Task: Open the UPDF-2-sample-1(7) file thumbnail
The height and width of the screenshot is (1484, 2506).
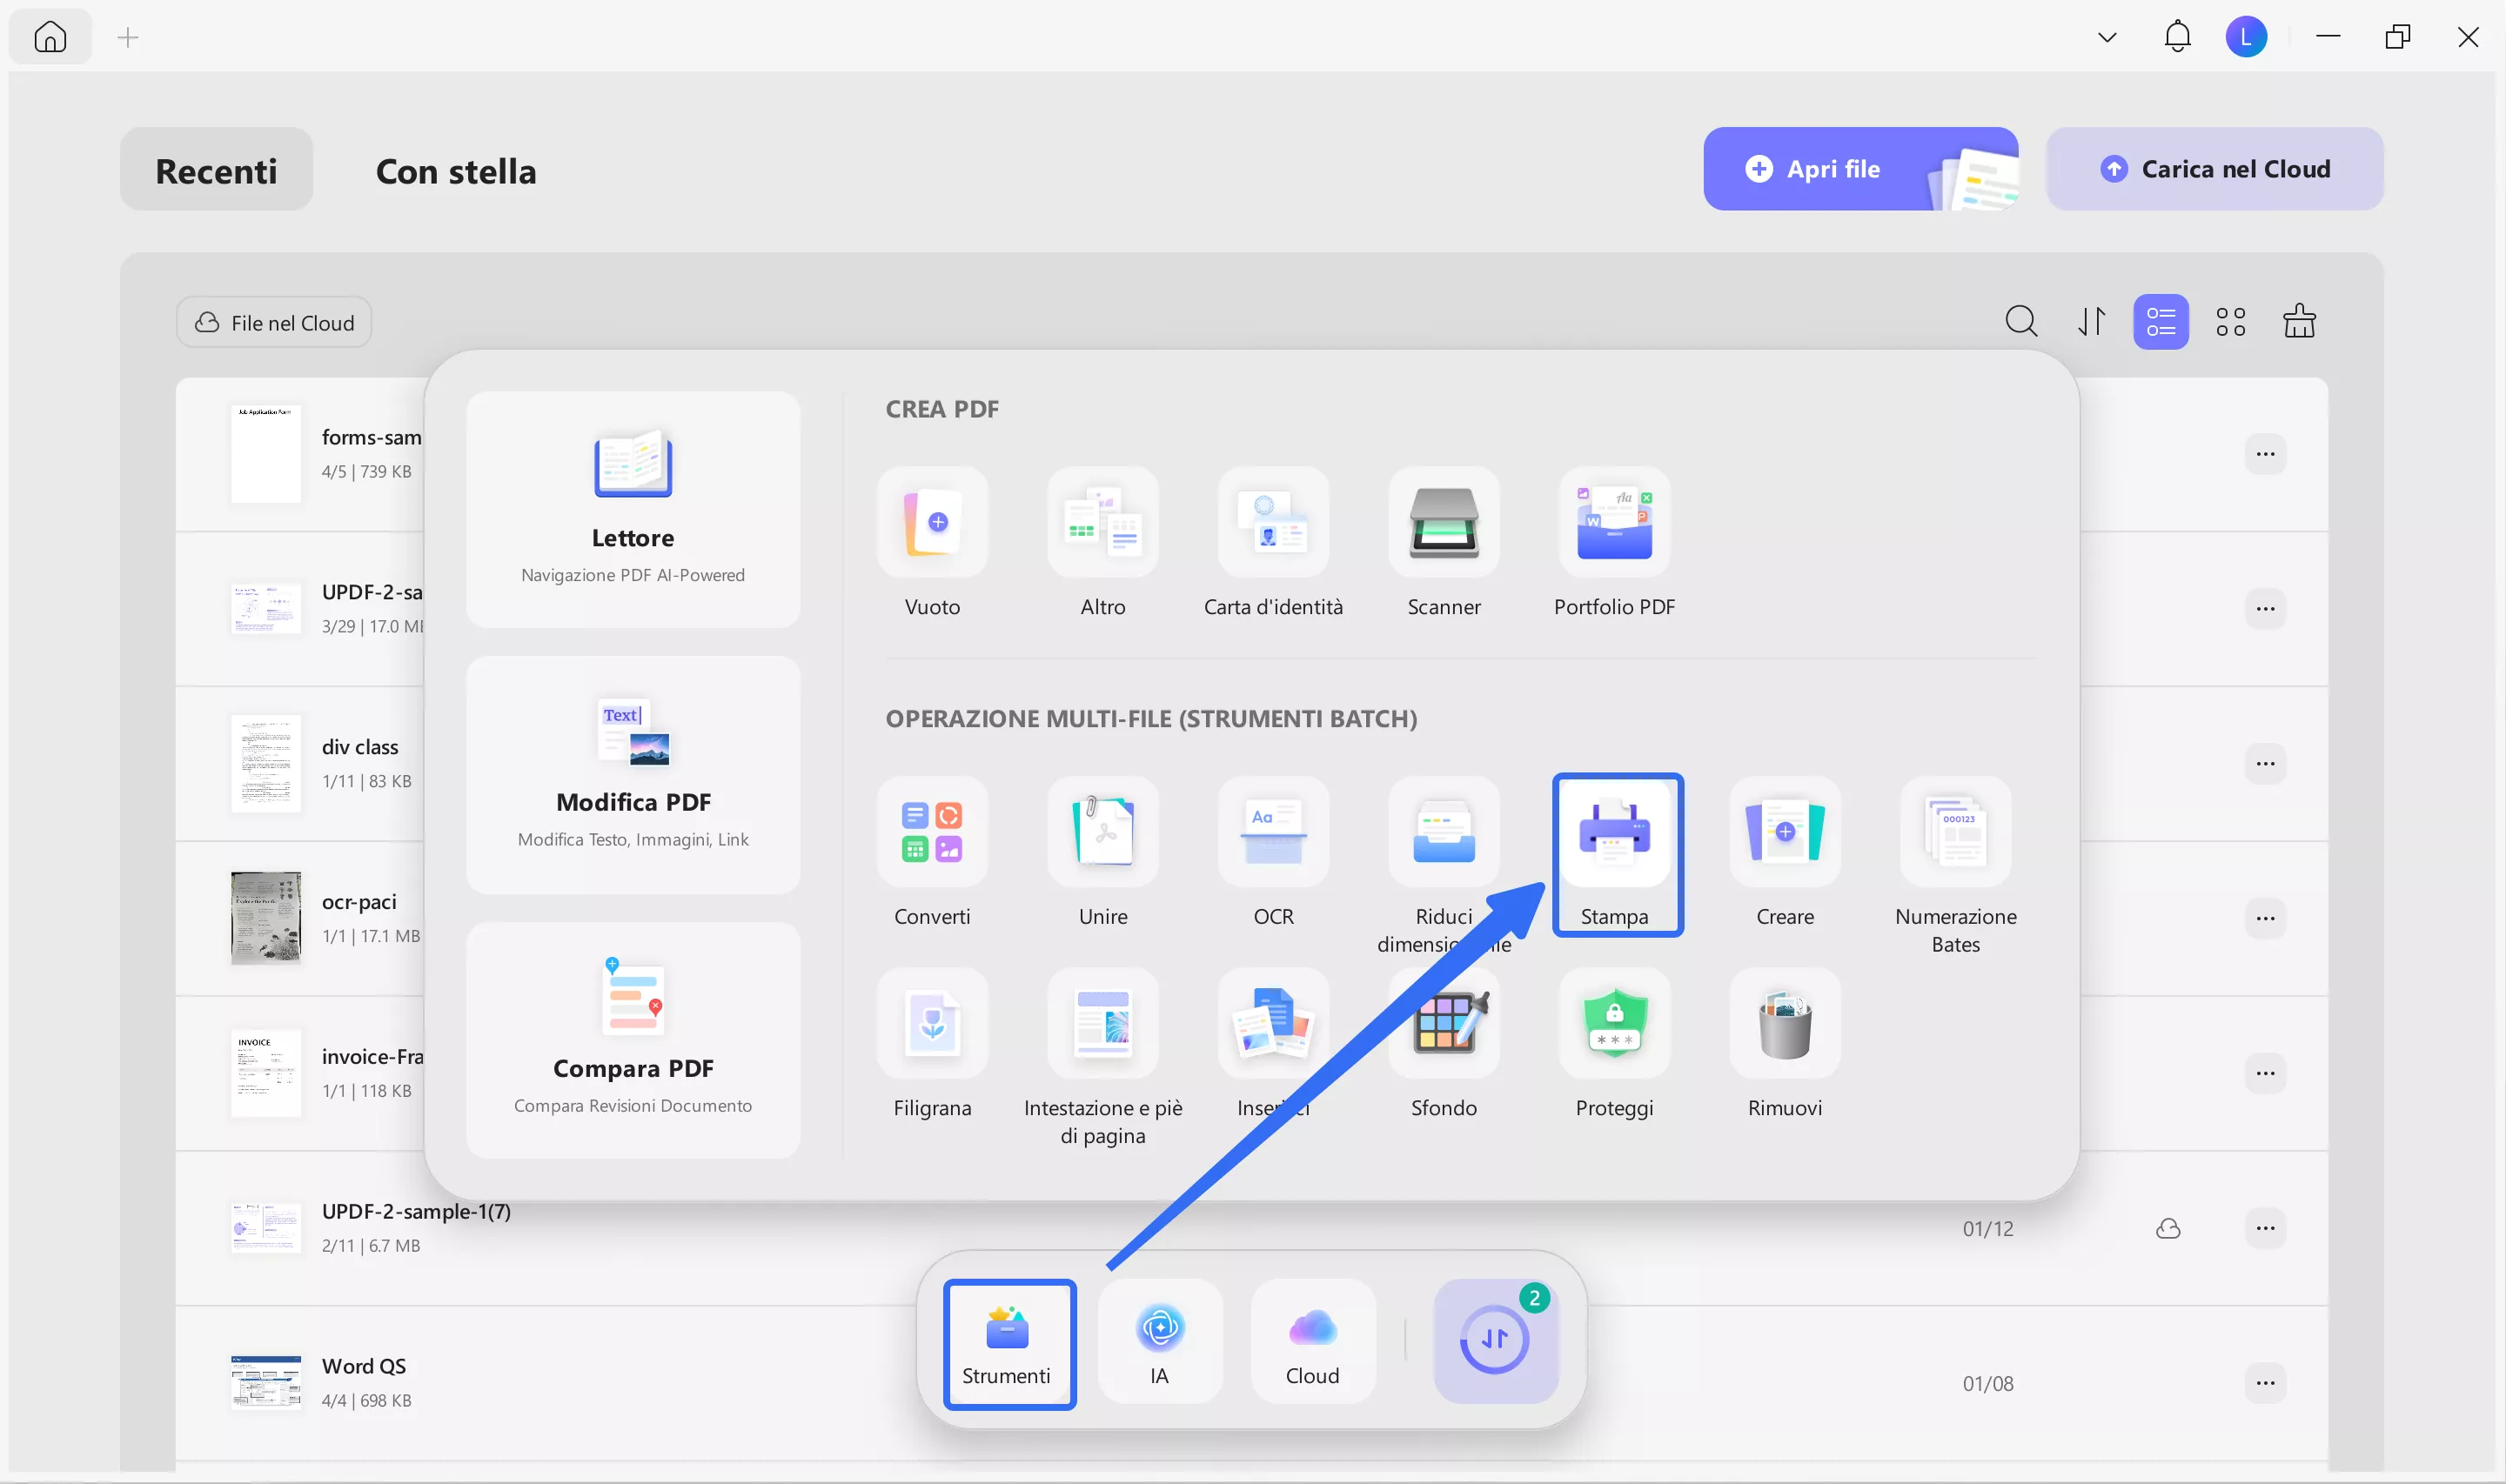Action: pyautogui.click(x=265, y=1227)
